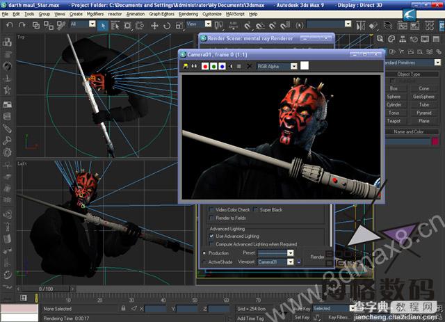Open the Schematic View toolbar icon
The width and height of the screenshot is (445, 322).
click(414, 26)
